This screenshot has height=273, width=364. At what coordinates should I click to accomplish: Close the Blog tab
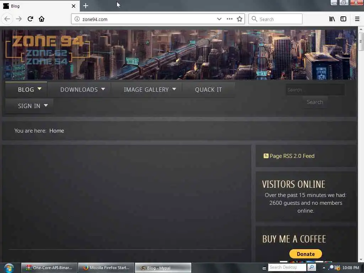74,6
